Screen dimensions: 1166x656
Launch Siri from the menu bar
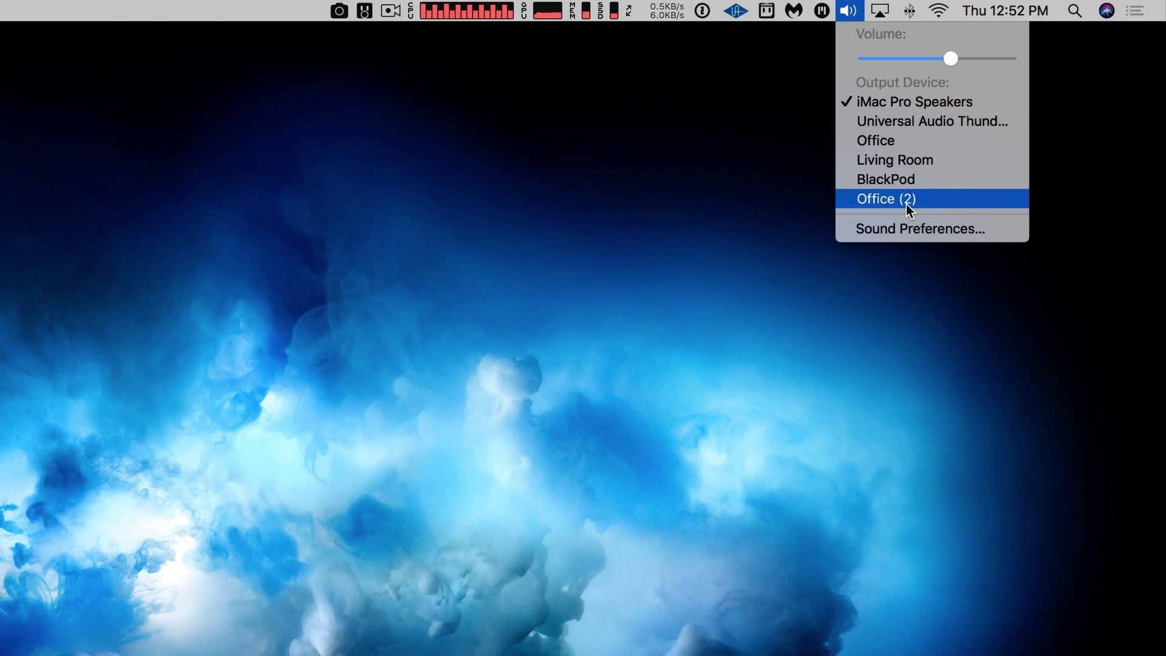[x=1106, y=11]
